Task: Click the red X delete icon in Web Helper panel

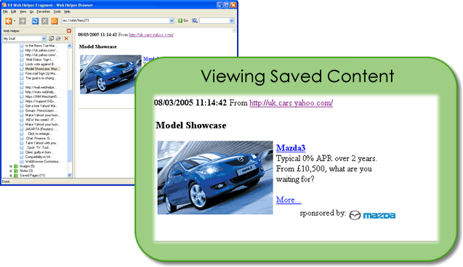Action: 66,38
